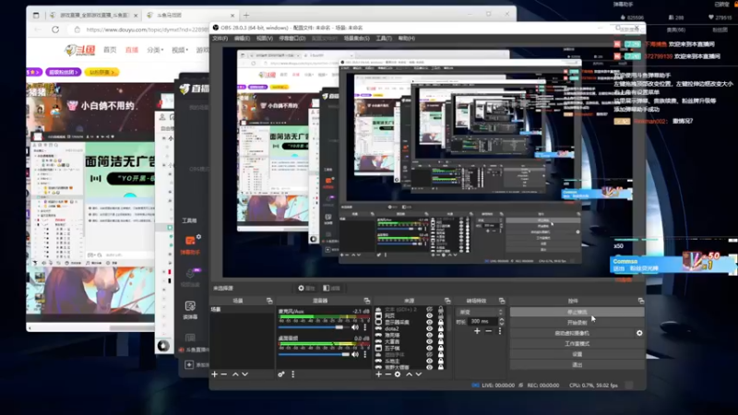Open advanced audio properties gear in mixer
Image resolution: width=738 pixels, height=415 pixels.
(x=281, y=374)
